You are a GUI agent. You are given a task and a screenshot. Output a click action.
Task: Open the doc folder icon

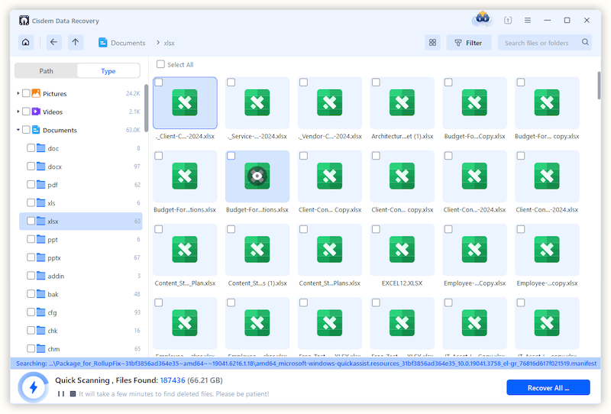tap(41, 148)
